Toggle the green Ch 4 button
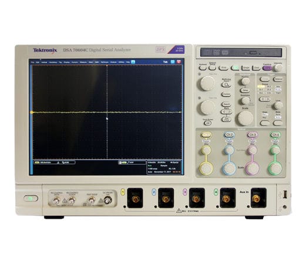 [275, 135]
